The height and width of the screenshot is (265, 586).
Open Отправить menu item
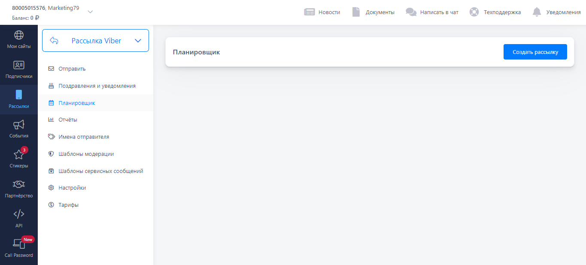[x=72, y=69]
